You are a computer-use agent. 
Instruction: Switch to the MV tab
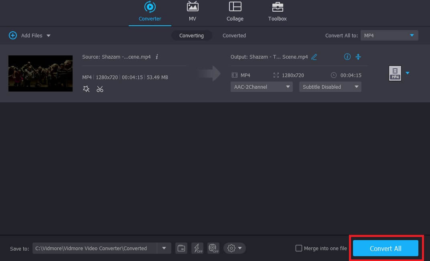pos(193,12)
